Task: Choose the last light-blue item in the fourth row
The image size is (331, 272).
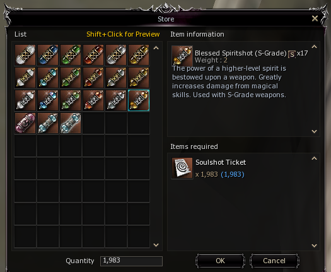Action: (x=71, y=123)
